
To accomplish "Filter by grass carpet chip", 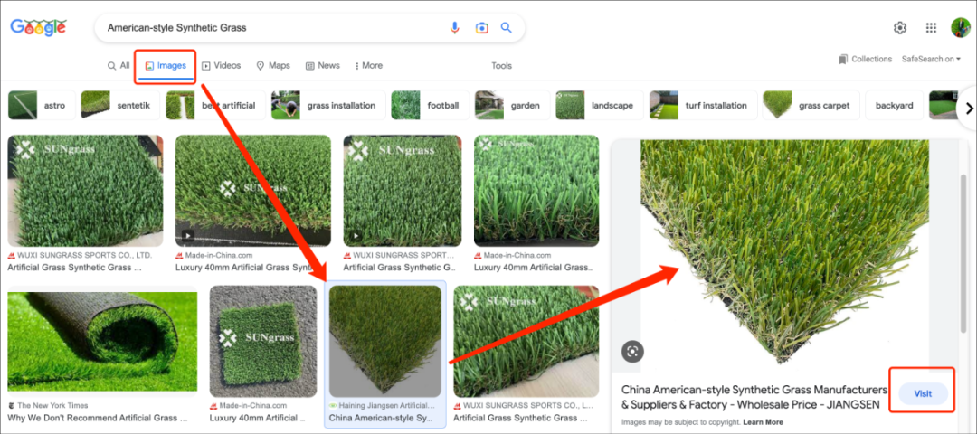I will [x=811, y=105].
